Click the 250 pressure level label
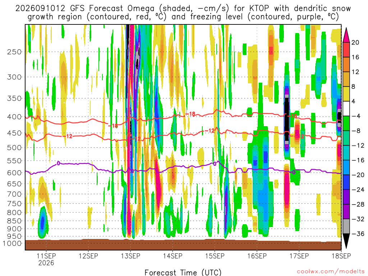 (14, 52)
